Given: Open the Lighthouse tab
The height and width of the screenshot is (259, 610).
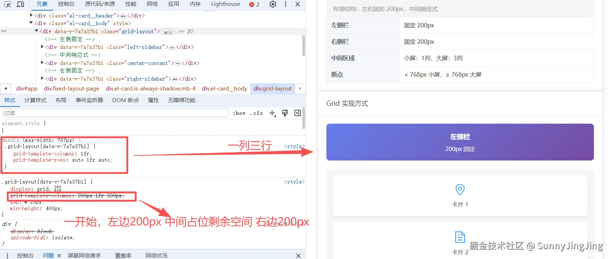Looking at the screenshot, I should click(226, 4).
